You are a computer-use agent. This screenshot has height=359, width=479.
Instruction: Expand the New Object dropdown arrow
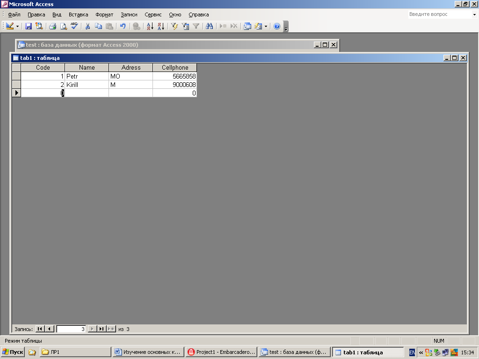[266, 27]
